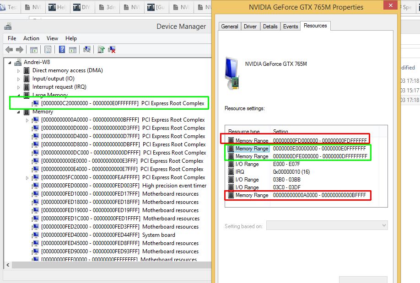Click the chip icon beside Interrupt request (IRQ)
This screenshot has height=283, width=420.
point(27,87)
